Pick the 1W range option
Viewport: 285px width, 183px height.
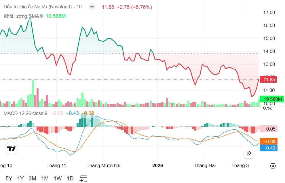58,178
